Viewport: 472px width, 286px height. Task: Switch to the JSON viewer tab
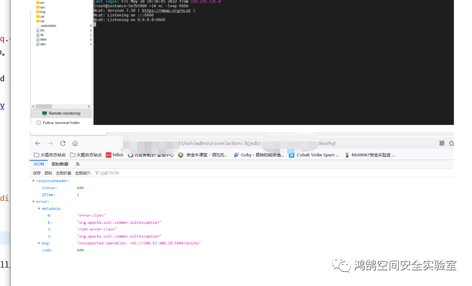[x=39, y=164]
